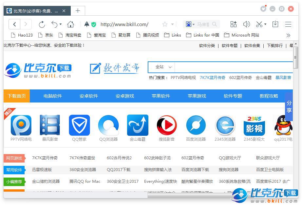Click the 搜狐影音 app icon
This screenshot has height=205, width=302.
[x=167, y=125]
